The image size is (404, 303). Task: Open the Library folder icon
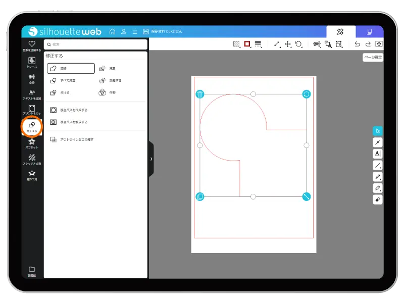click(32, 270)
